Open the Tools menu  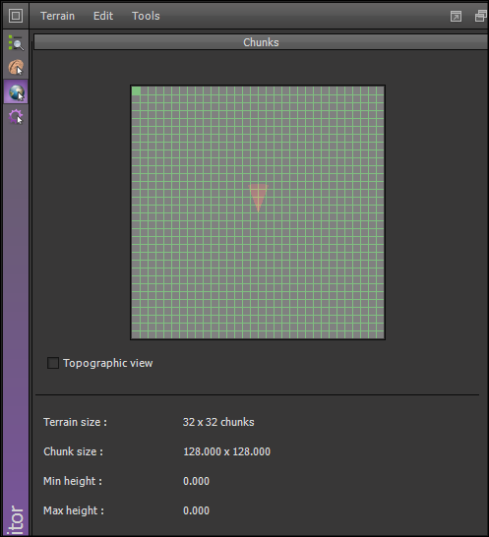click(x=146, y=16)
